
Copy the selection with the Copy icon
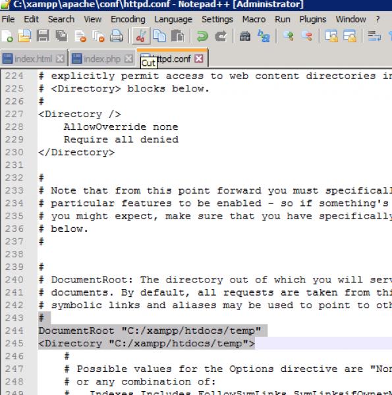coord(159,36)
